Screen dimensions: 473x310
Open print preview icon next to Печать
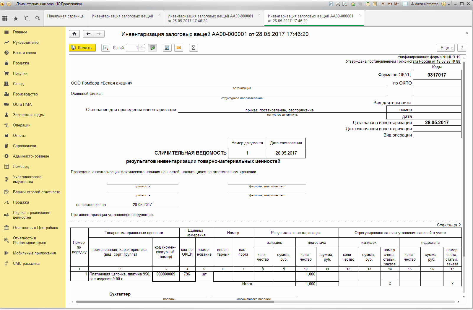point(105,48)
